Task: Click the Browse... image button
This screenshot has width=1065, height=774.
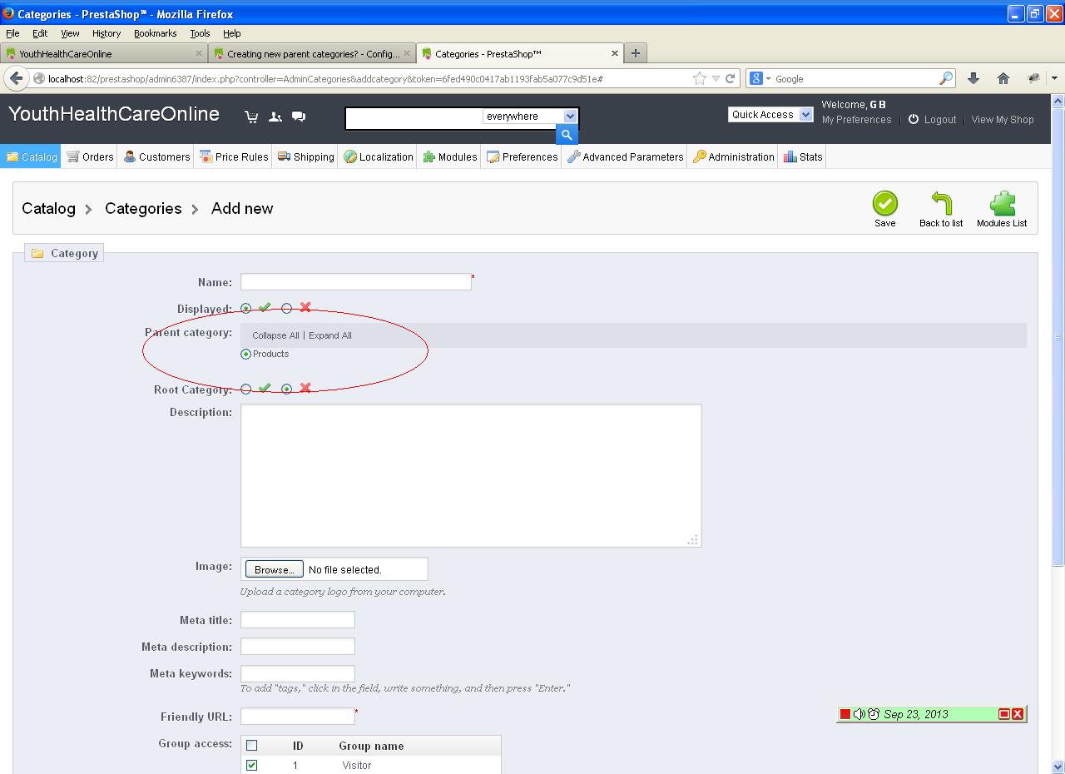Action: (274, 569)
